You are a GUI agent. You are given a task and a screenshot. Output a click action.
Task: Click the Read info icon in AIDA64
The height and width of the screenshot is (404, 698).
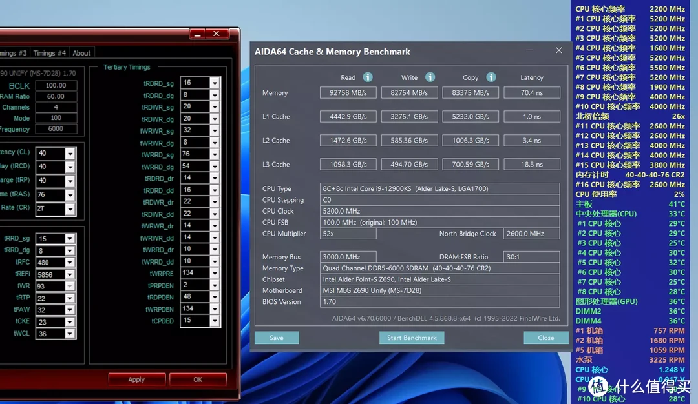click(367, 77)
